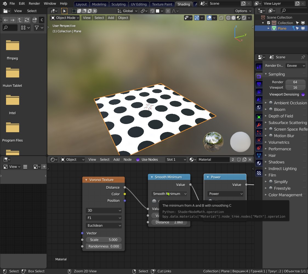Expand the Depth of Field panel
This screenshot has width=308, height=274.
pyautogui.click(x=281, y=116)
